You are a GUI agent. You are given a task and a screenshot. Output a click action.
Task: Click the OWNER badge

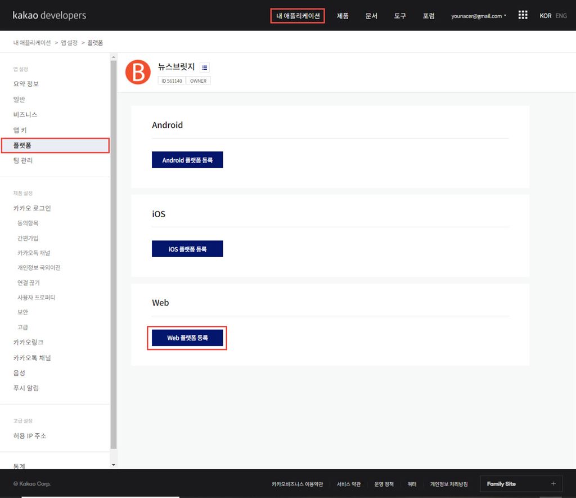199,81
